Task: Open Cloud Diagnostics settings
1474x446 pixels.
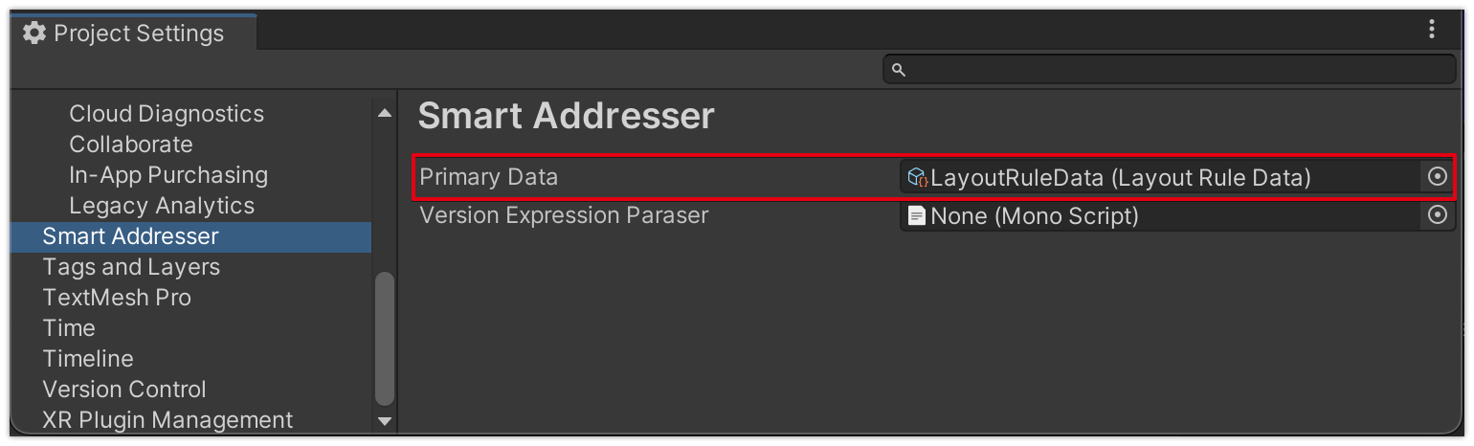Action: click(167, 114)
